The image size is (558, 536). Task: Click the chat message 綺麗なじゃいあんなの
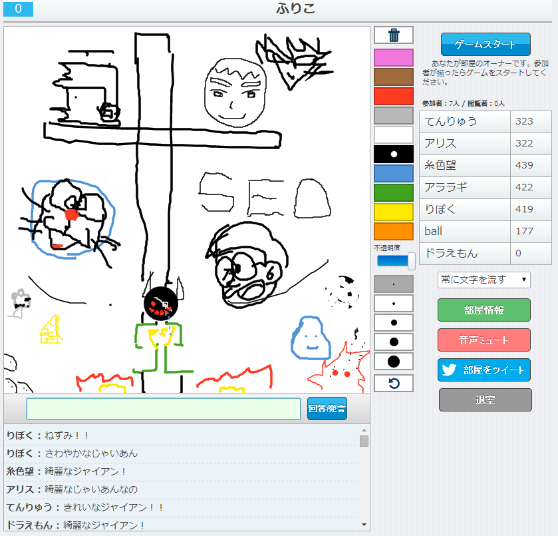(x=91, y=489)
